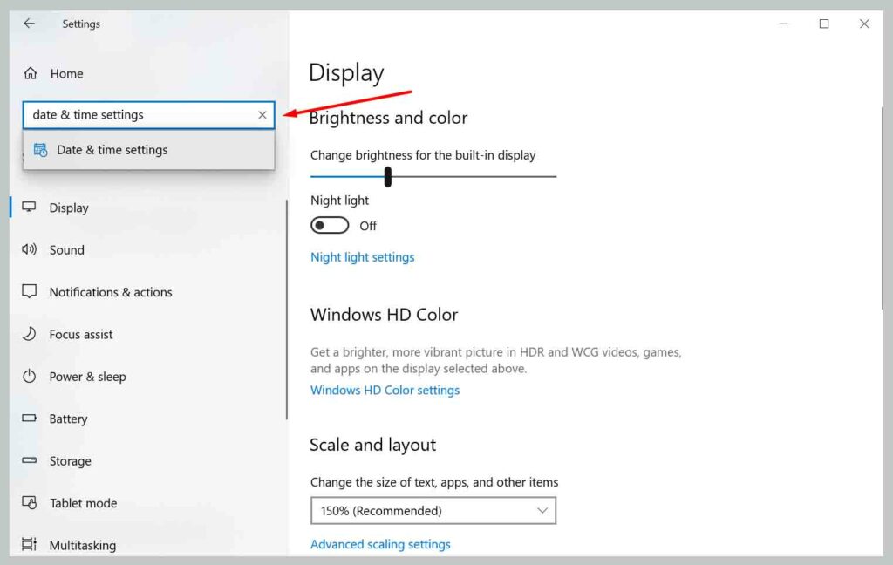
Task: Turn on the Night light toggle
Action: pos(330,226)
